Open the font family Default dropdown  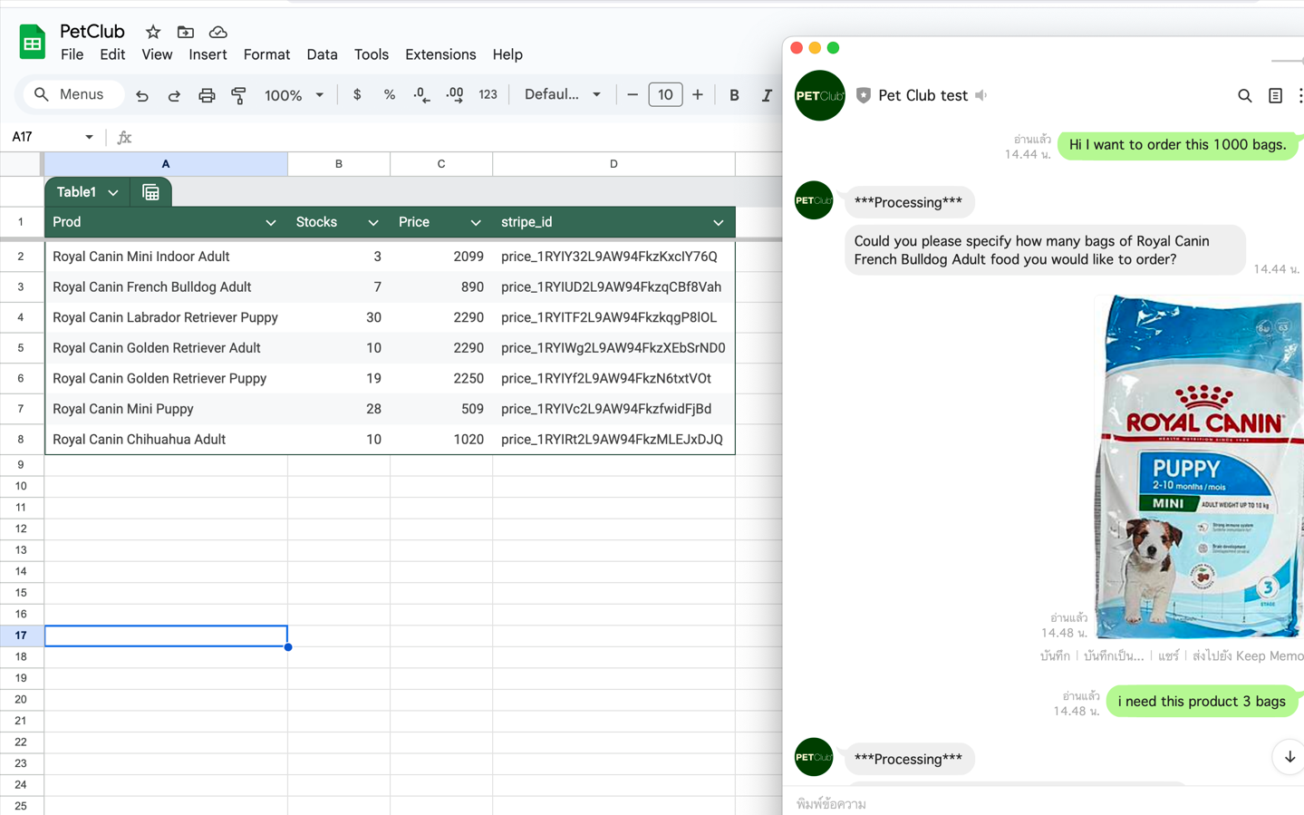563,94
